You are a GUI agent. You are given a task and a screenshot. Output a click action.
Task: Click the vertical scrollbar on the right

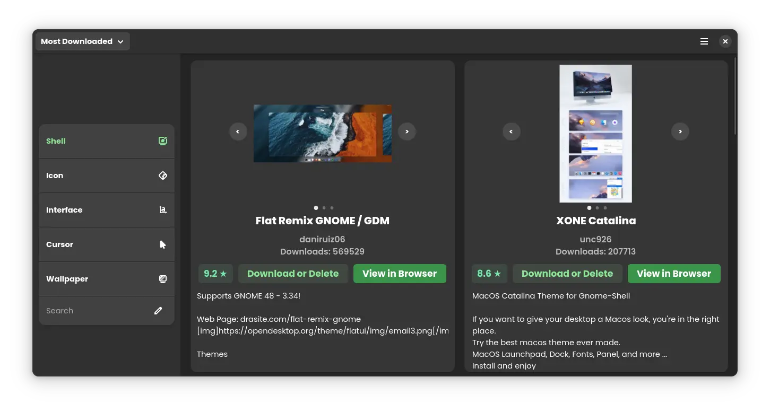click(x=735, y=95)
